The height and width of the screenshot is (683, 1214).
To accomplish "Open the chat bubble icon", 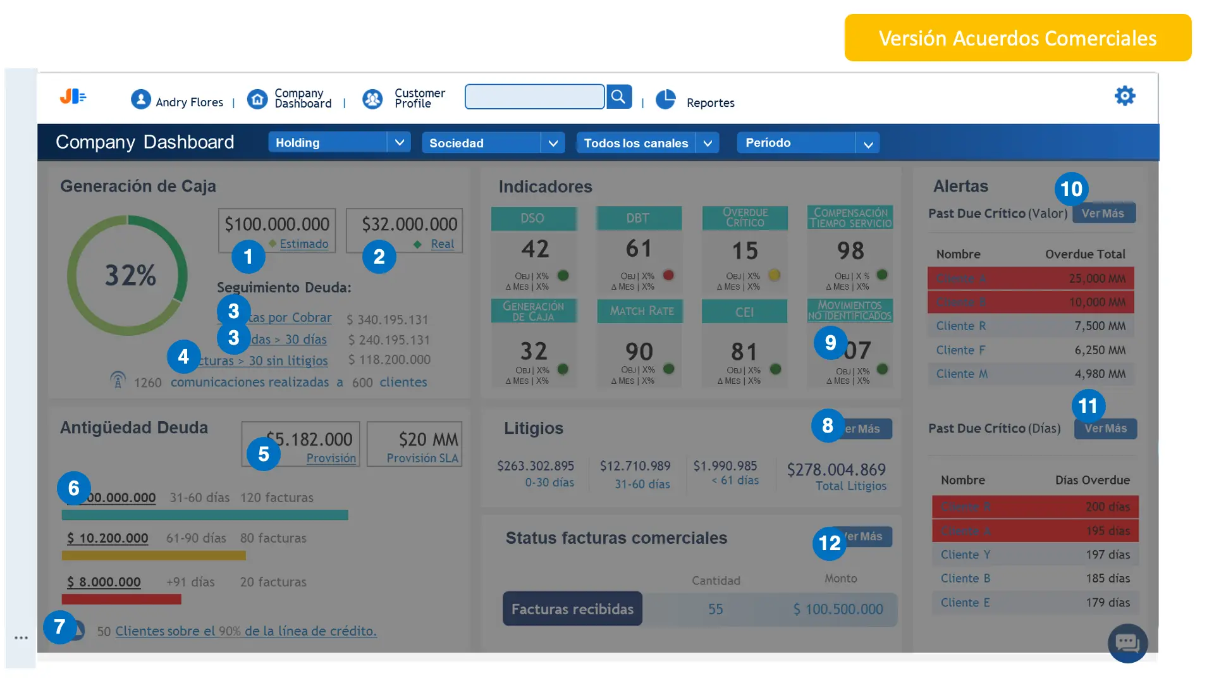I will click(1127, 643).
